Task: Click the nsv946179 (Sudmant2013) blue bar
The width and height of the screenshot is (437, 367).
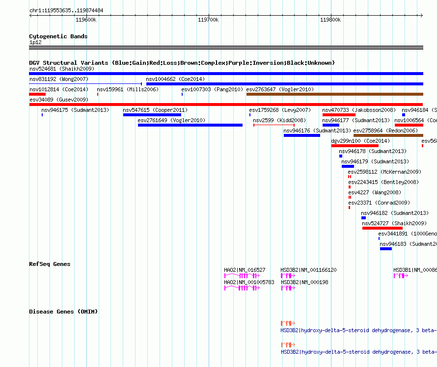Action: point(348,166)
